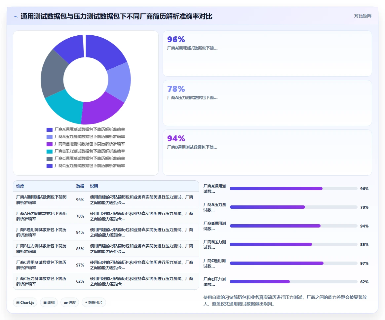This screenshot has height=320, width=385.
Task: Select the 78% data card
Action: point(267,103)
